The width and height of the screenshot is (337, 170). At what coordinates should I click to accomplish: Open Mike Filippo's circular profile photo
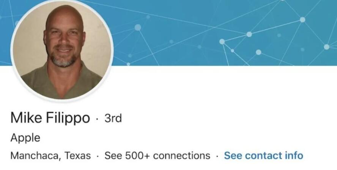62,50
